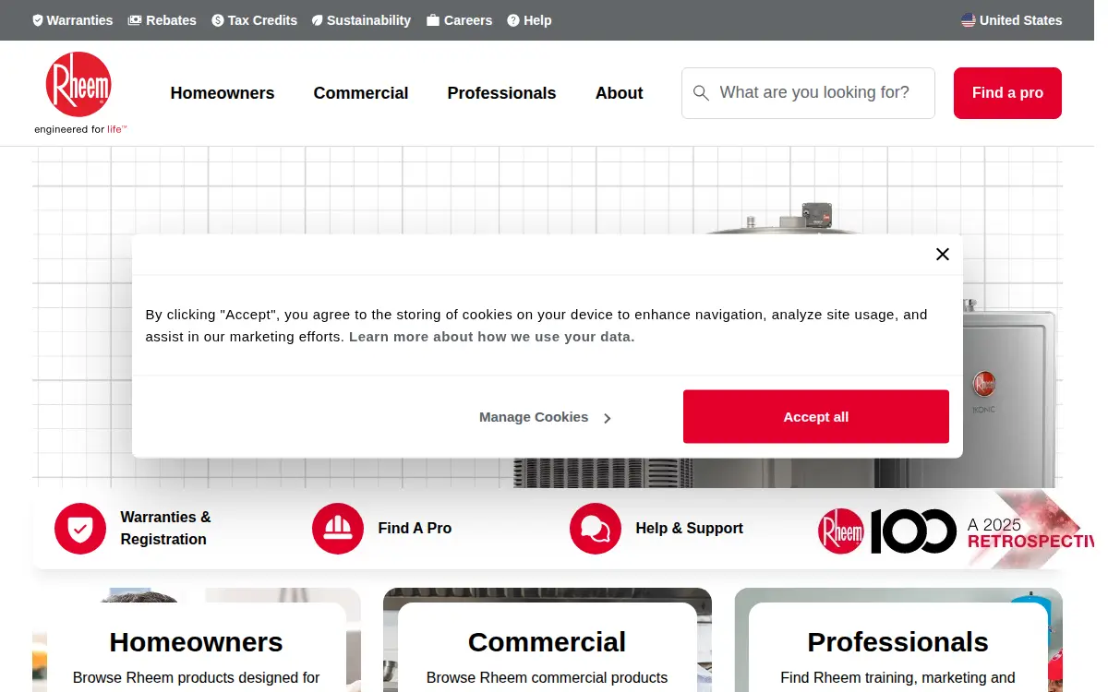The image size is (1108, 692).
Task: Click the dollar icon beside Tax Credits
Action: pos(218,20)
